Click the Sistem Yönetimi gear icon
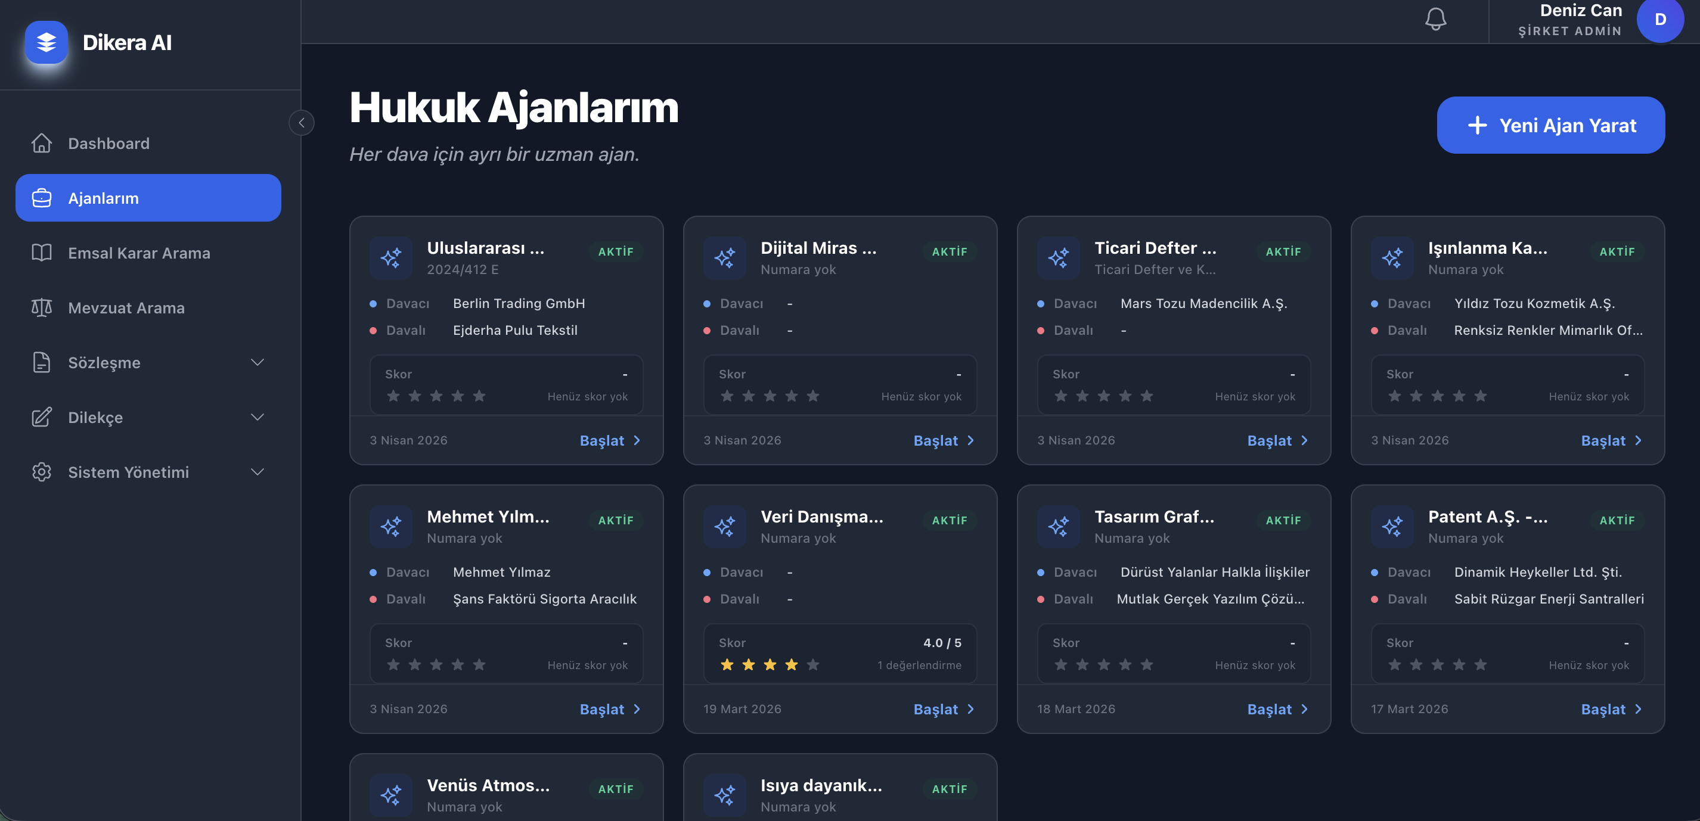 [42, 472]
